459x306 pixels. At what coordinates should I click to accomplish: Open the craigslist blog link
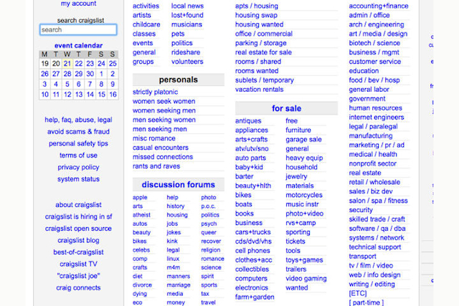[x=78, y=241]
